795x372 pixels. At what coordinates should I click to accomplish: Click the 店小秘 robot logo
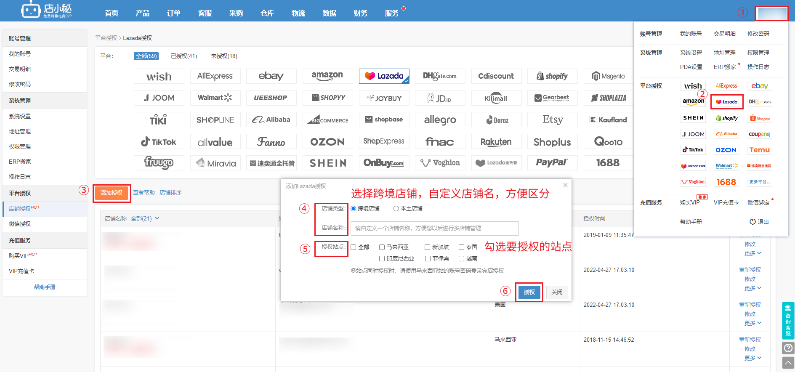tap(47, 10)
